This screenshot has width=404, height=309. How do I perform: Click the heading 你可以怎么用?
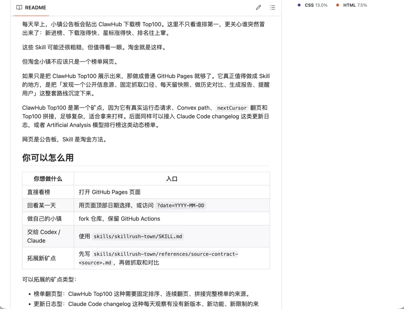[x=48, y=157]
